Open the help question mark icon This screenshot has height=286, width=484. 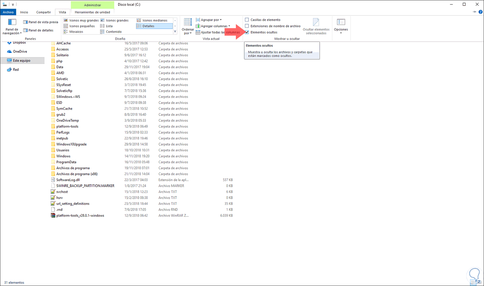click(481, 12)
